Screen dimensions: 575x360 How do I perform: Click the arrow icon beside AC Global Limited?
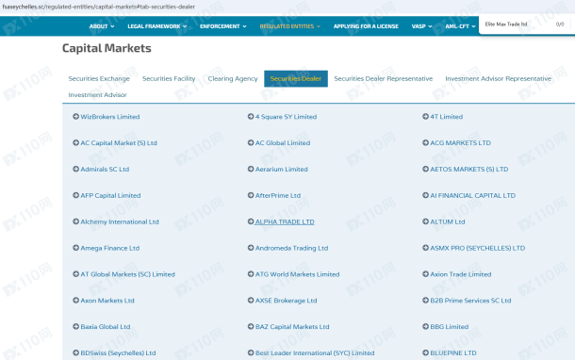[251, 142]
